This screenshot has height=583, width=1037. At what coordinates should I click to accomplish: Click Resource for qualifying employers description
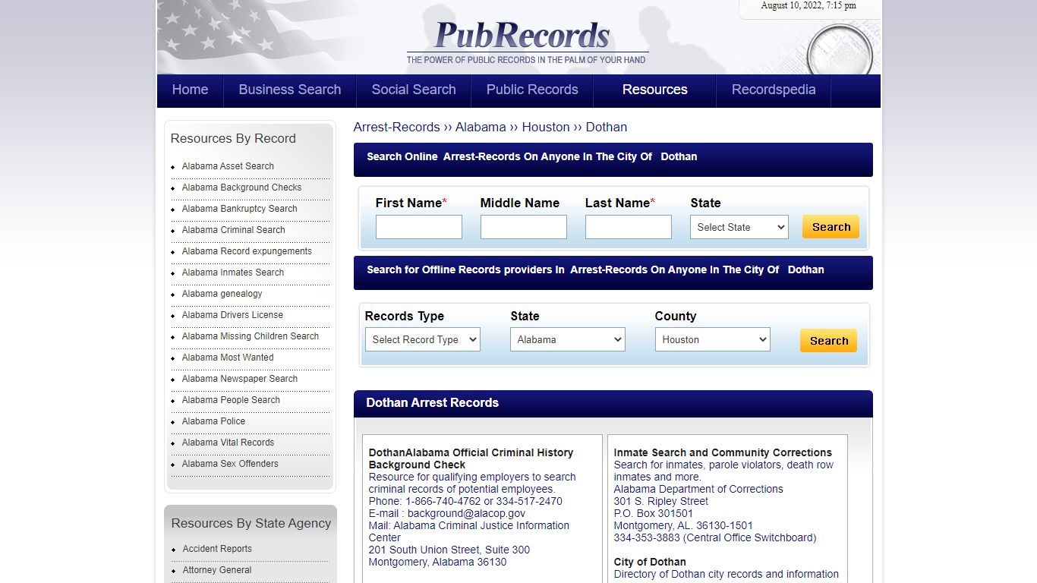point(472,483)
